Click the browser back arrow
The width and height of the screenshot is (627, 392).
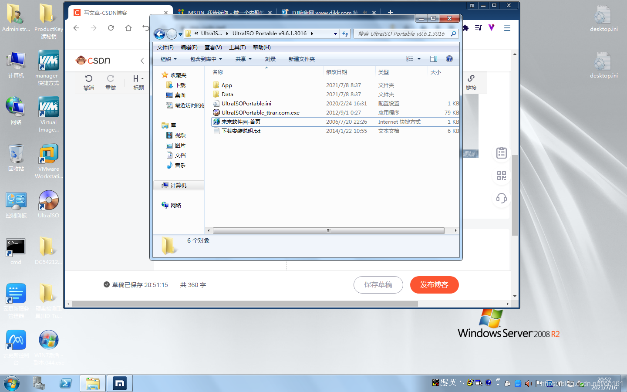(x=76, y=28)
